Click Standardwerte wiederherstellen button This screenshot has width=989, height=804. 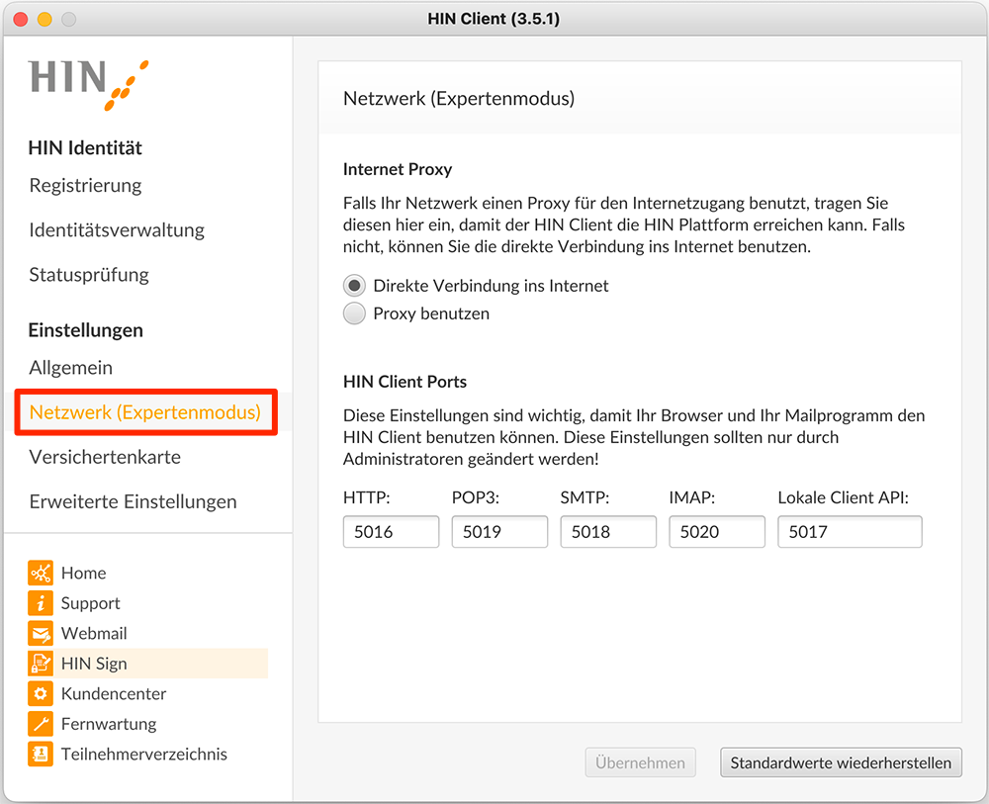coord(841,762)
